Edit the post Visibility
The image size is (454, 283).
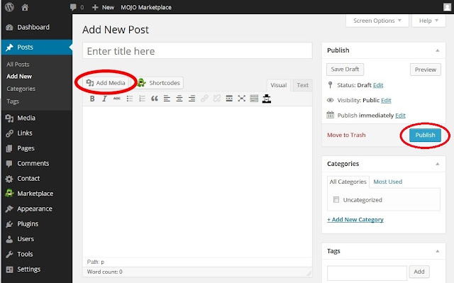(386, 101)
